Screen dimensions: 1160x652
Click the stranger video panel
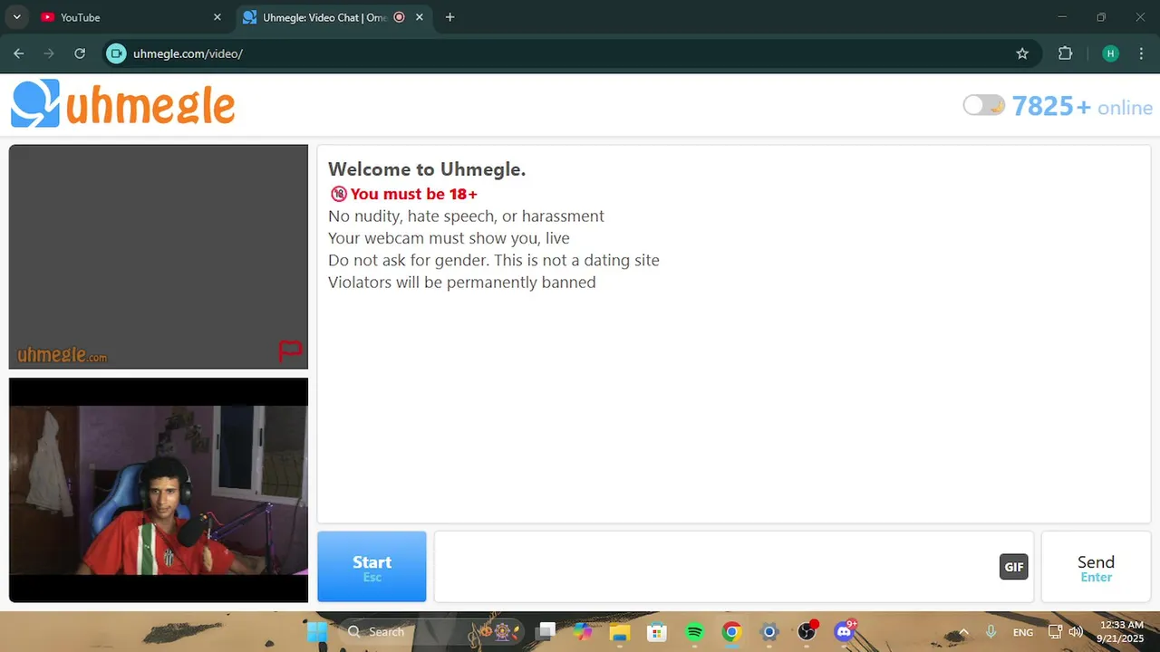point(159,257)
